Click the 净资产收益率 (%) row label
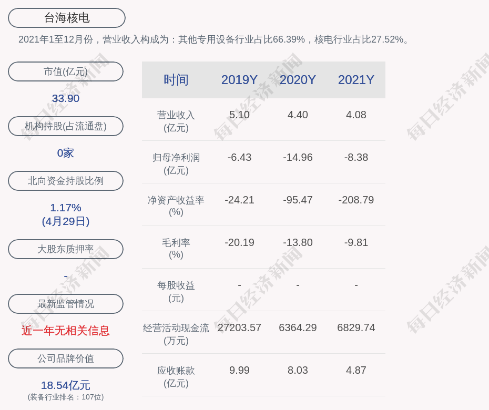 point(176,206)
